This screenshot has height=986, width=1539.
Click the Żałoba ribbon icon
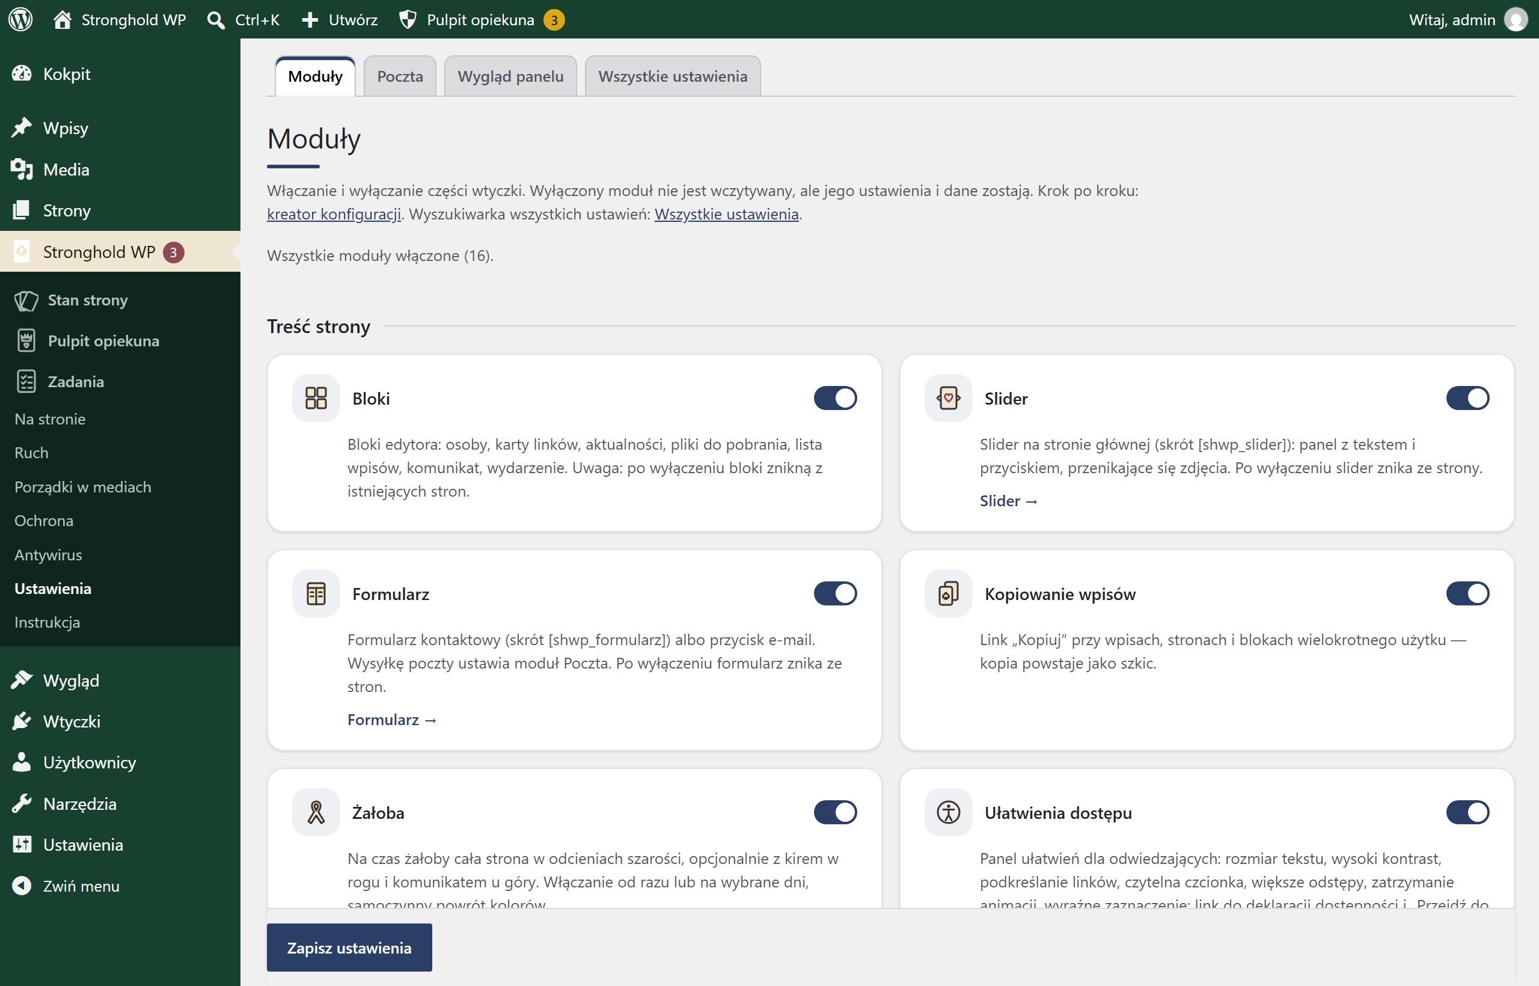(316, 812)
